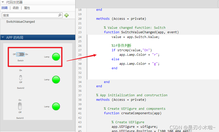Click line number 24 in gutter
219x132 pixels.
pos(80,37)
